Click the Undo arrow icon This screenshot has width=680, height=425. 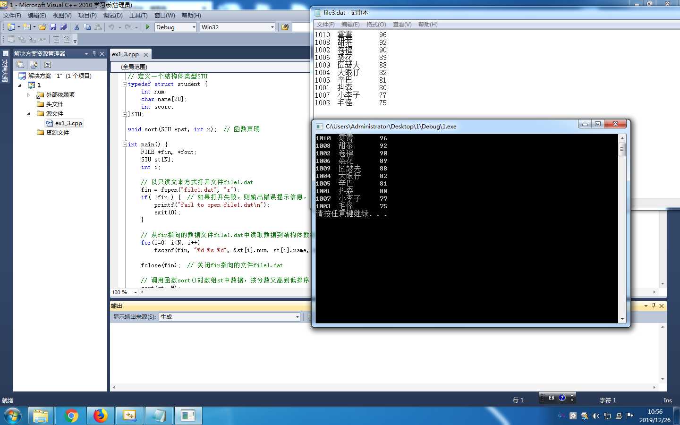(111, 27)
